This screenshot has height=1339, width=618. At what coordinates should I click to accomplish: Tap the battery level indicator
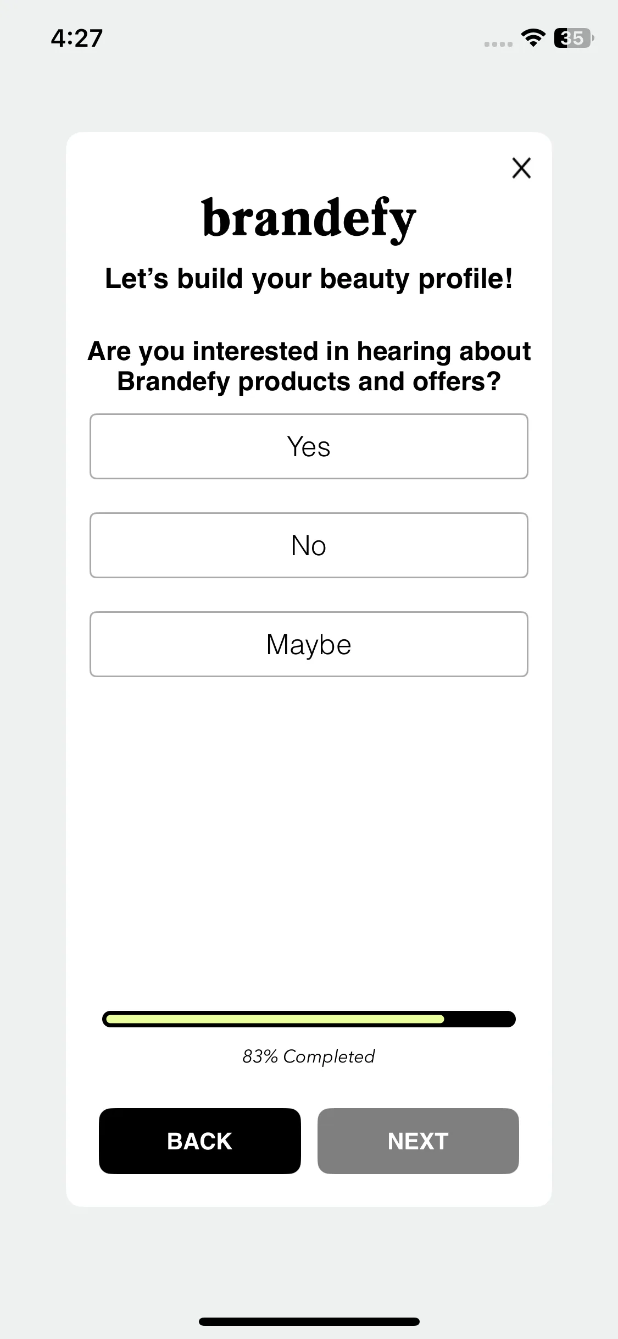574,38
